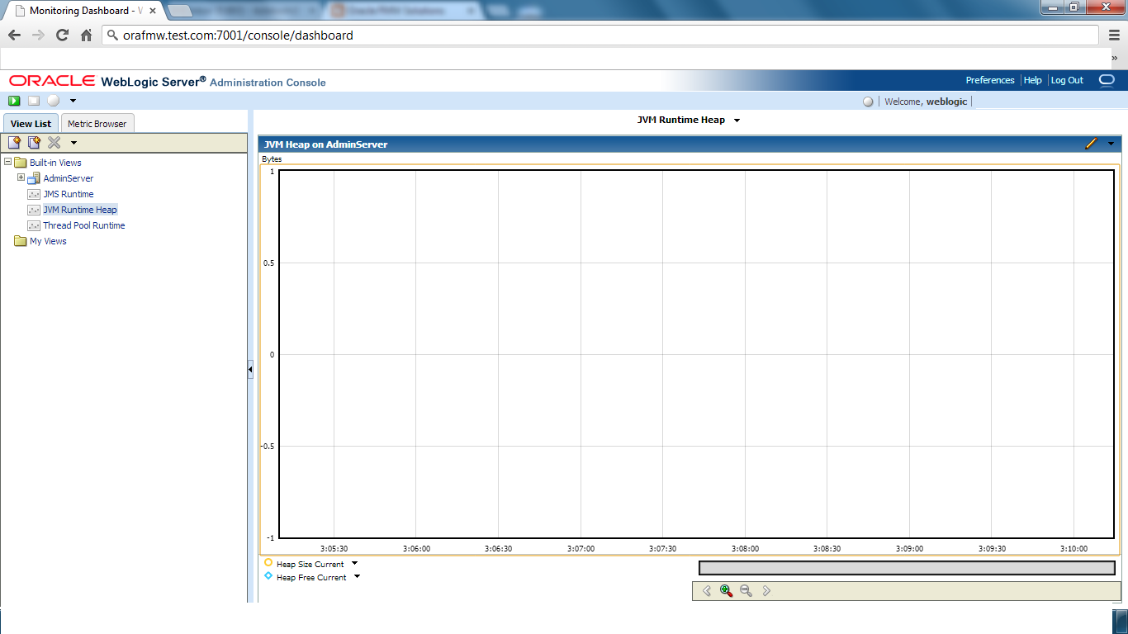Toggle the Heap Size Current series marker
This screenshot has height=634, width=1128.
tap(266, 563)
